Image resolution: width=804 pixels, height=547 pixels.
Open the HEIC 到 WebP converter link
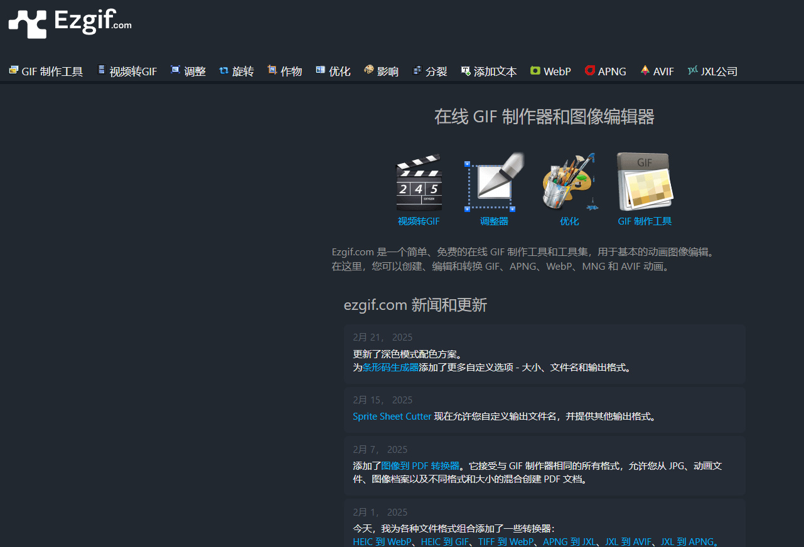(x=382, y=542)
